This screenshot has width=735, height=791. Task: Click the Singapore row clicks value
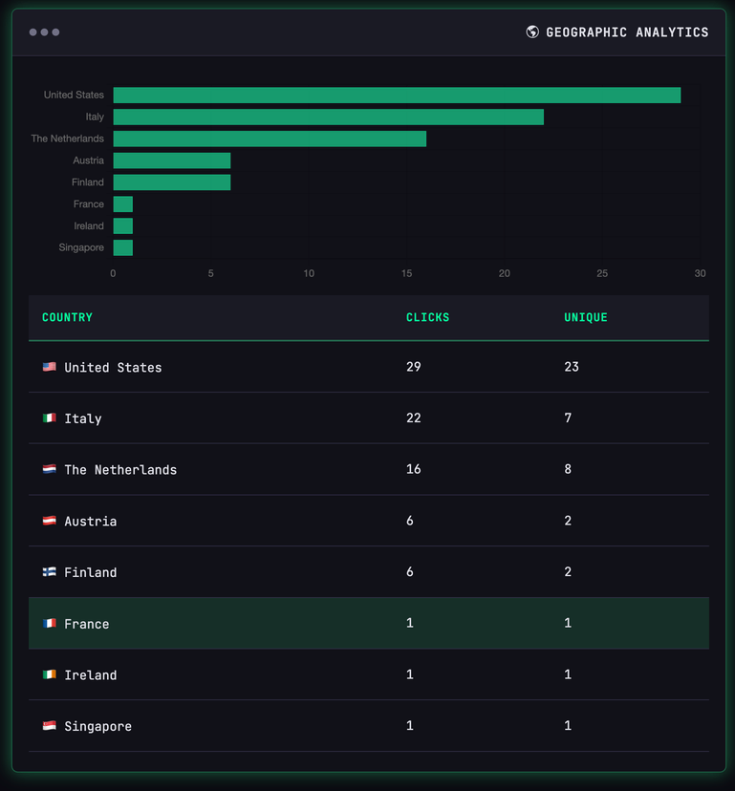click(410, 726)
